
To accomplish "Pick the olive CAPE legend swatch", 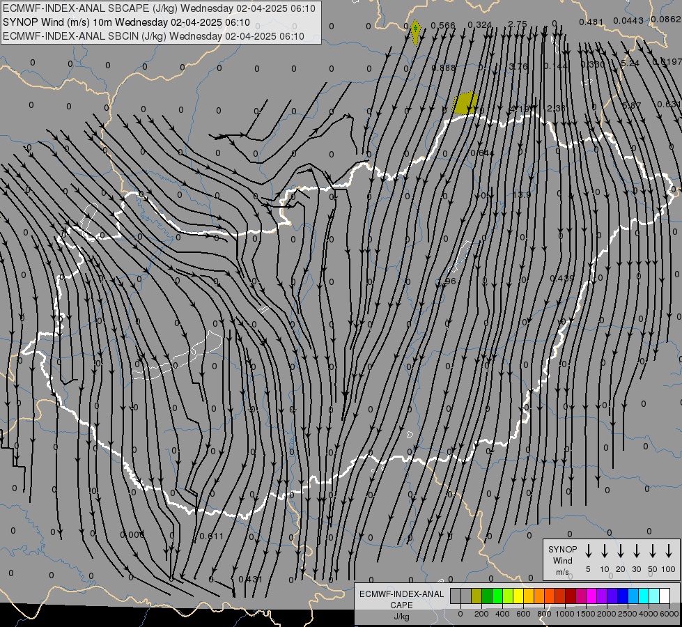I will (476, 596).
